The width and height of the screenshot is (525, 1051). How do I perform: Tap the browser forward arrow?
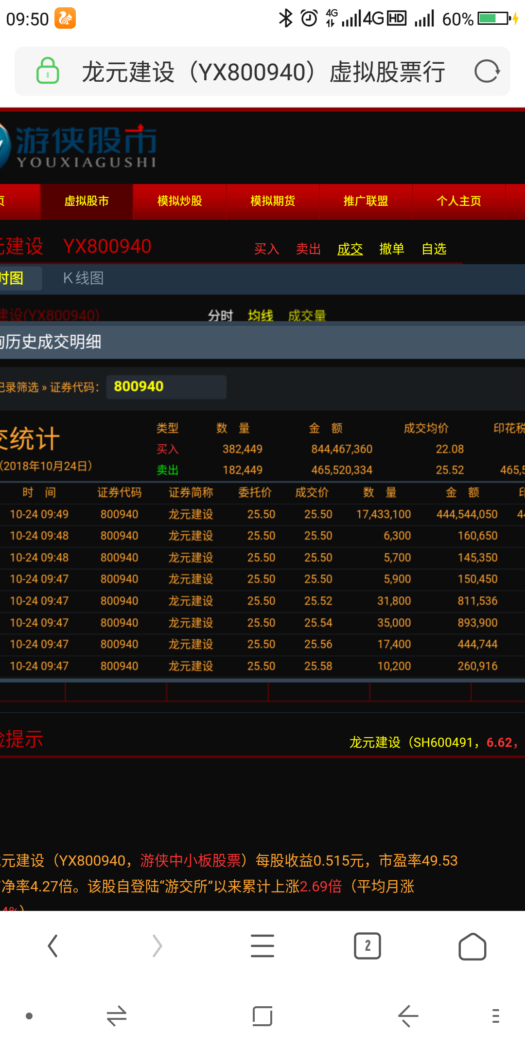pyautogui.click(x=157, y=946)
